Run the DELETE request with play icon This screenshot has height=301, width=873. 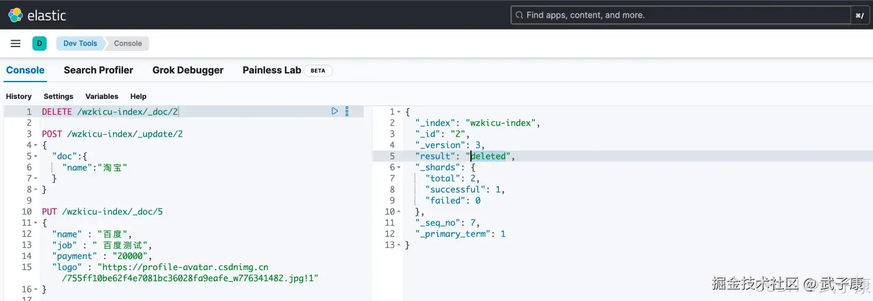[x=335, y=111]
